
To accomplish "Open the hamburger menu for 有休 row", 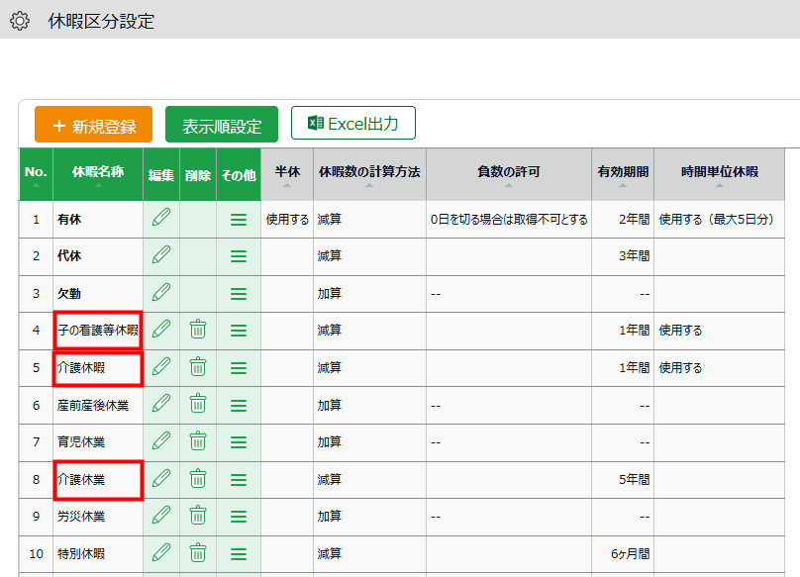I will 239,219.
